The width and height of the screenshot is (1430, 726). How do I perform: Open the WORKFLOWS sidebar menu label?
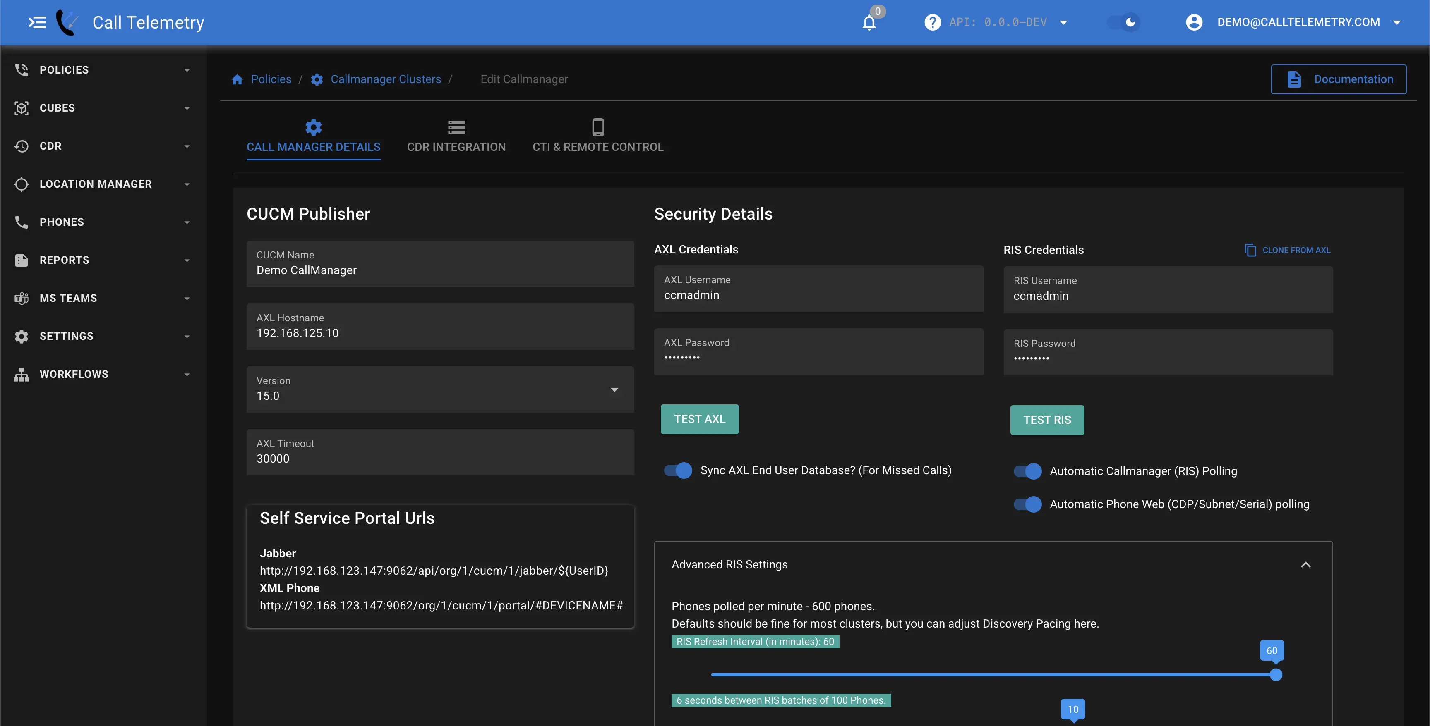pos(74,375)
